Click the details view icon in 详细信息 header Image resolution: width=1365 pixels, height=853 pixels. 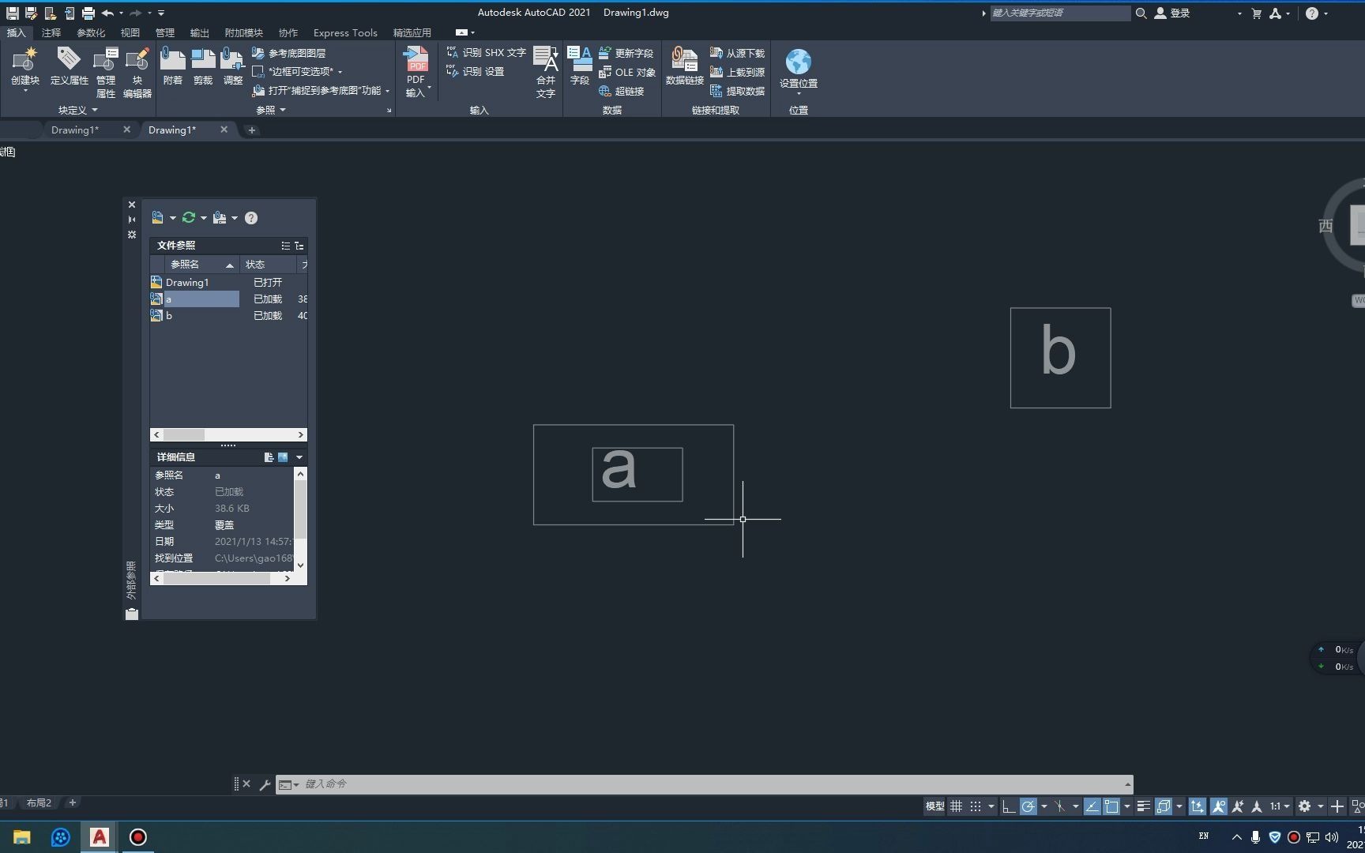(x=269, y=457)
